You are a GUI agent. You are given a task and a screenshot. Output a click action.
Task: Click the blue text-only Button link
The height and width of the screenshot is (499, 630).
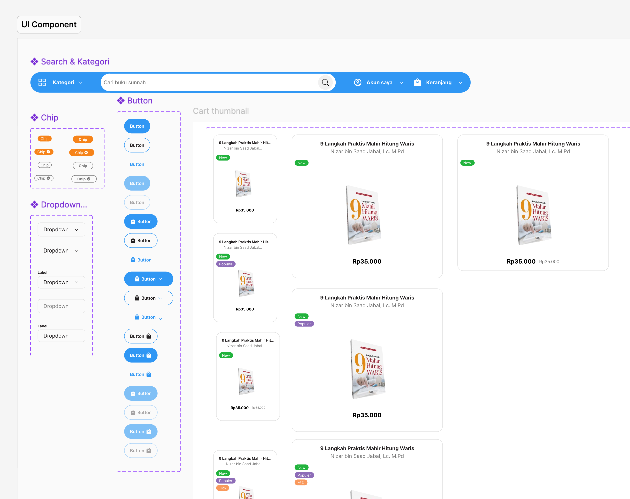pyautogui.click(x=137, y=164)
